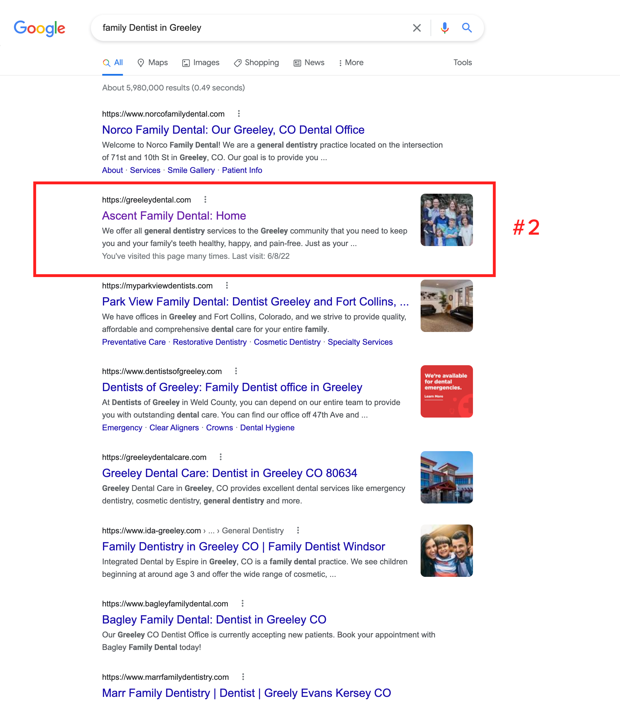Open Greeley Dental Care result title
This screenshot has height=702, width=620.
tap(230, 473)
